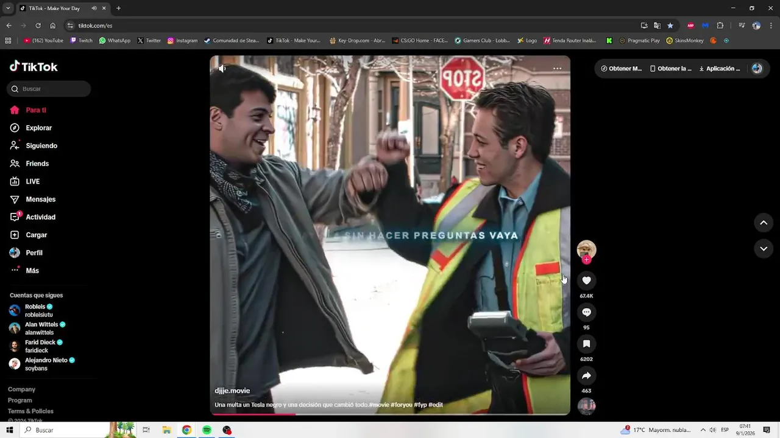780x438 pixels.
Task: Open Mensajes inbox
Action: 33,199
